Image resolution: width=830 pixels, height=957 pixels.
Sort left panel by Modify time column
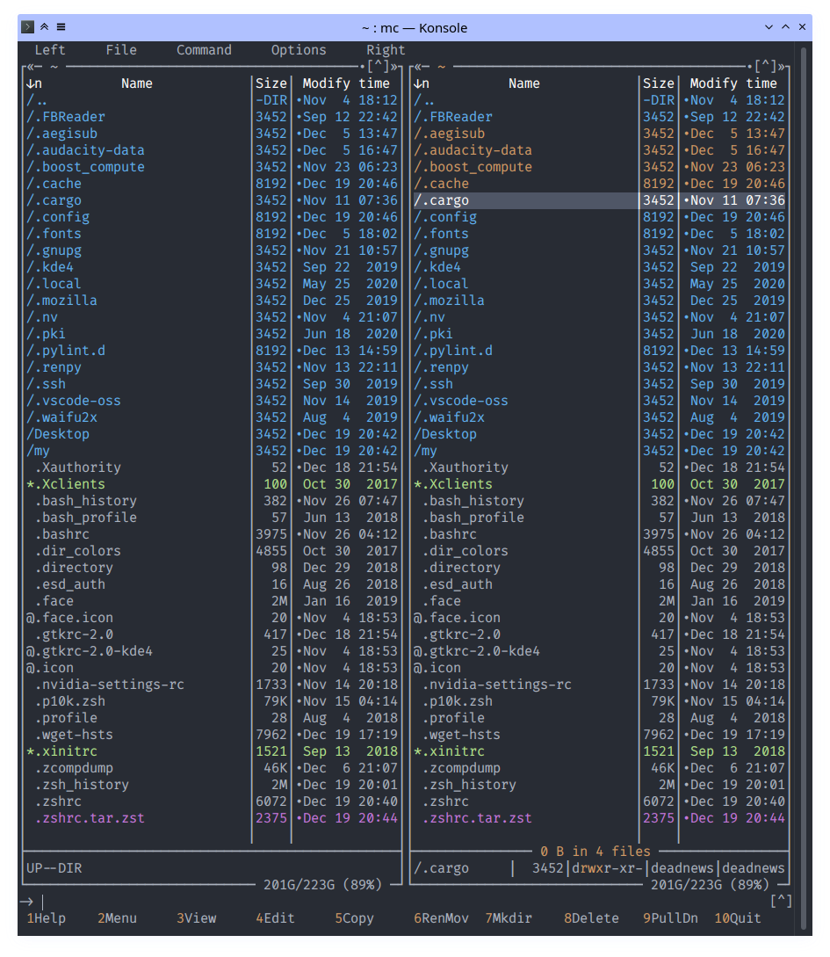pyautogui.click(x=346, y=83)
